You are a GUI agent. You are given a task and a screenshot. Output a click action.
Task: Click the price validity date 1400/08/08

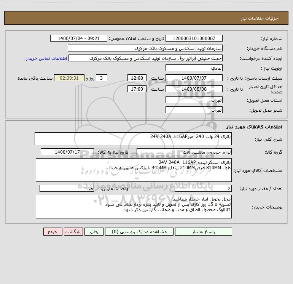194,89
